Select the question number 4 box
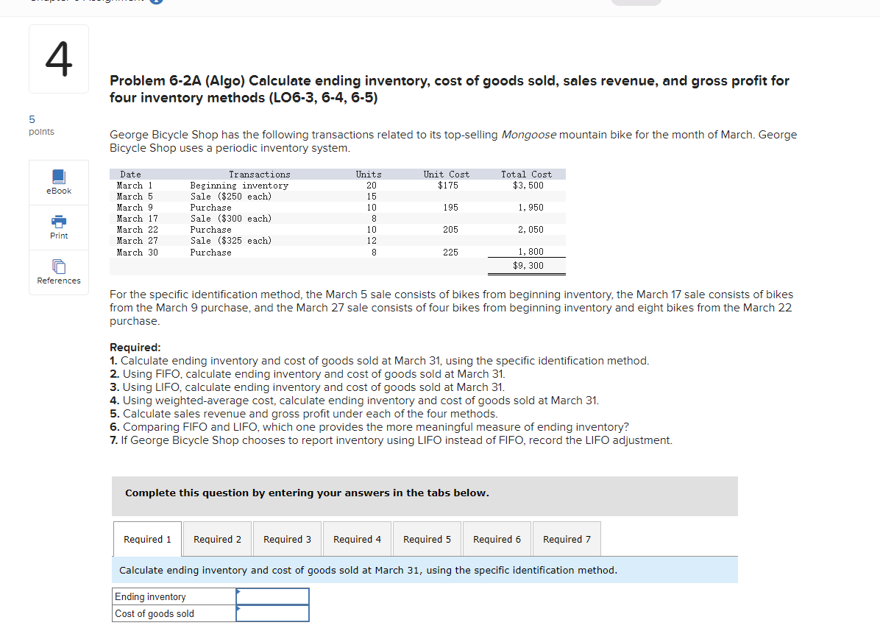This screenshot has width=880, height=631. pos(58,59)
